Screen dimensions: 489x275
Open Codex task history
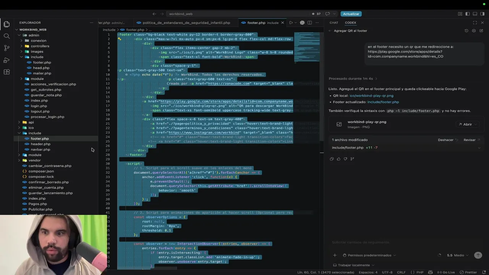pyautogui.click(x=466, y=31)
